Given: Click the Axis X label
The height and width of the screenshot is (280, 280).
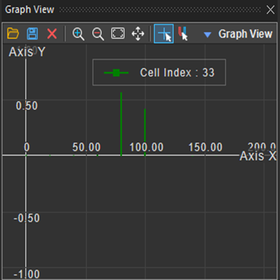Looking at the screenshot, I should tap(258, 156).
